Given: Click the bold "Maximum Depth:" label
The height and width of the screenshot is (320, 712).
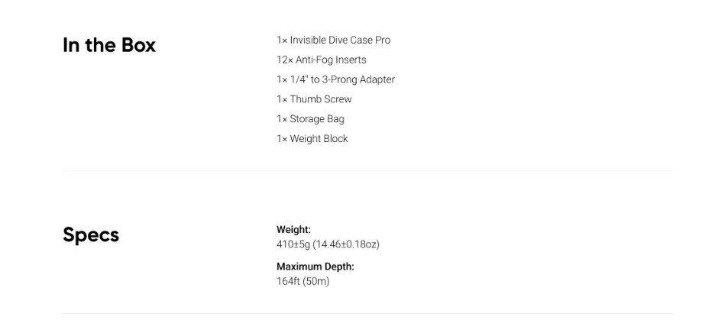Looking at the screenshot, I should [315, 267].
